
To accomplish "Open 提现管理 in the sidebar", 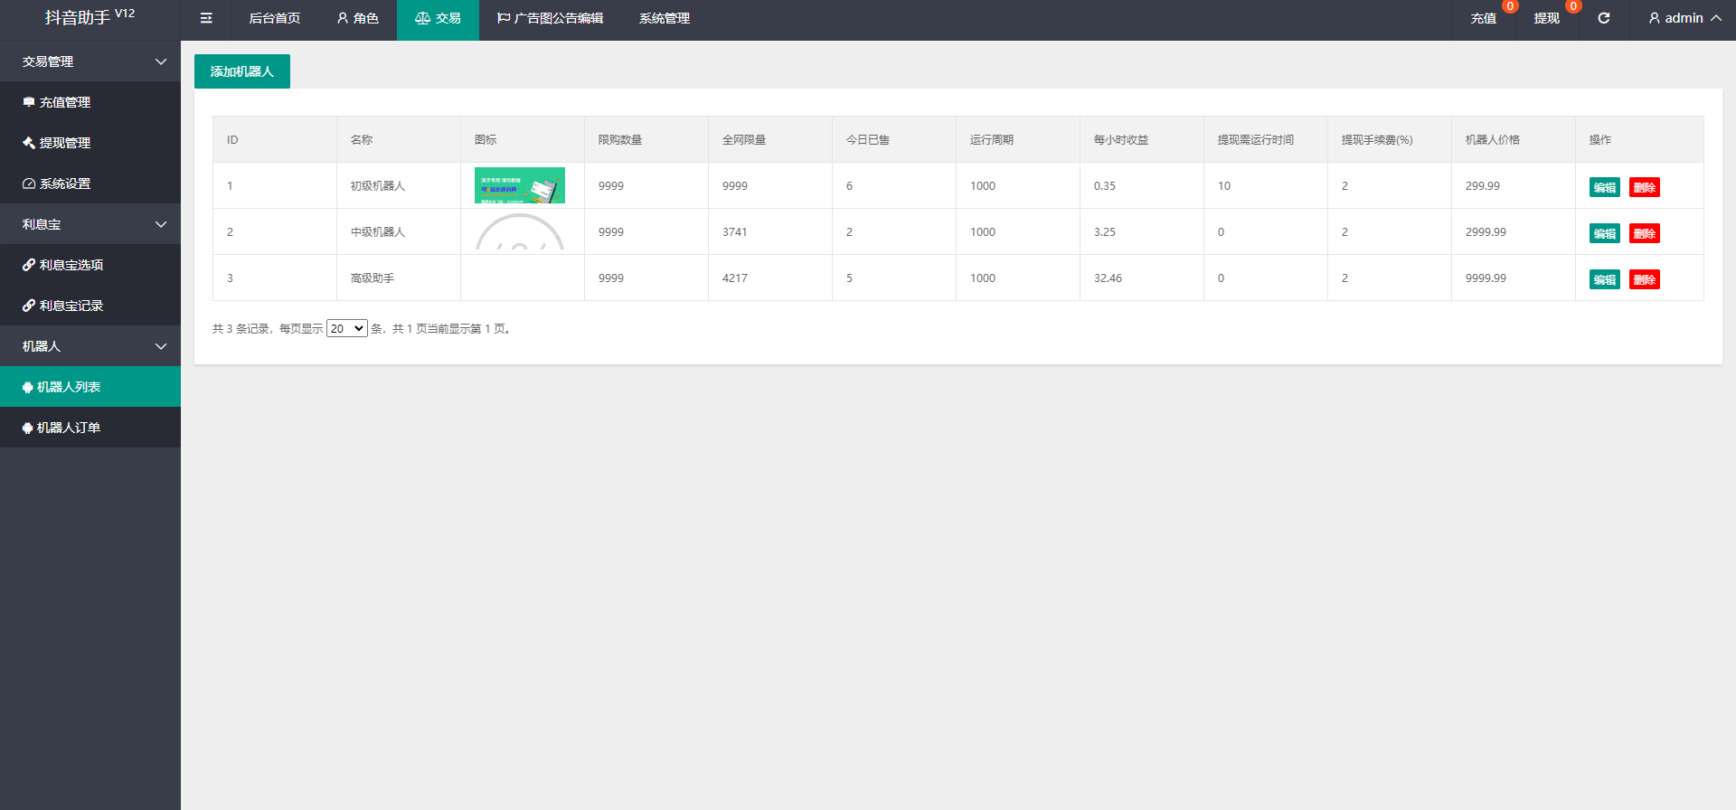I will (x=90, y=143).
